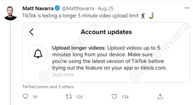The image size is (193, 105).
Task: Click the bell notification icon
Action: pos(38,54)
